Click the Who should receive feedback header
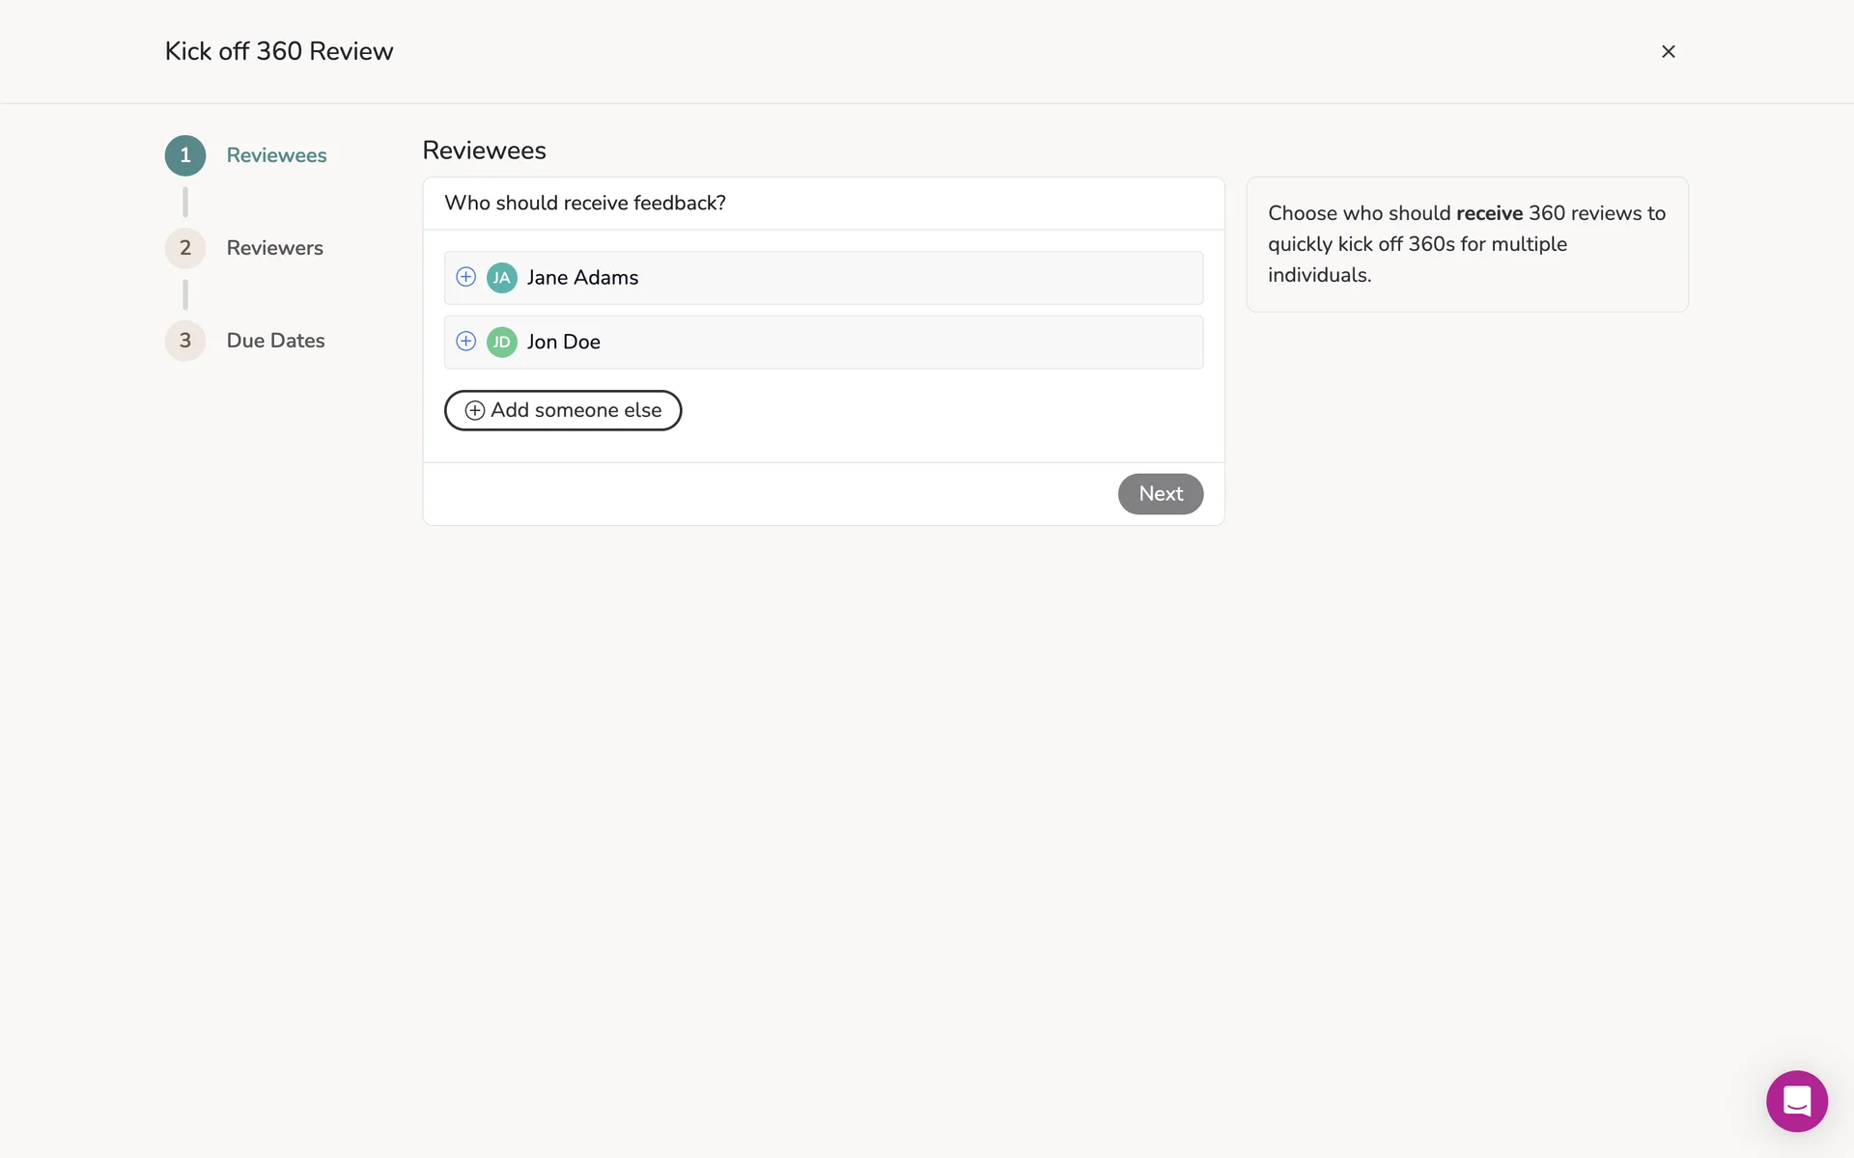This screenshot has width=1854, height=1158. pyautogui.click(x=585, y=204)
